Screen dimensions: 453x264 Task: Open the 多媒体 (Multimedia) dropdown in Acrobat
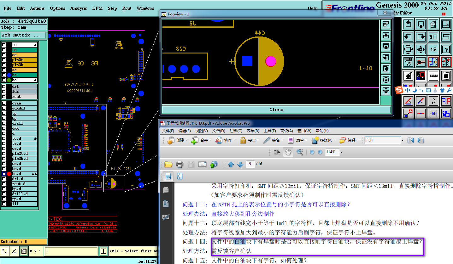pos(324,140)
